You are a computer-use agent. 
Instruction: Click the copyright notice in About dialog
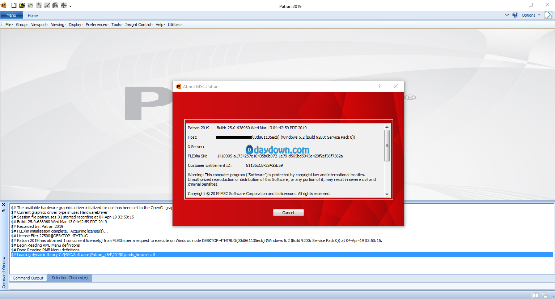[259, 194]
